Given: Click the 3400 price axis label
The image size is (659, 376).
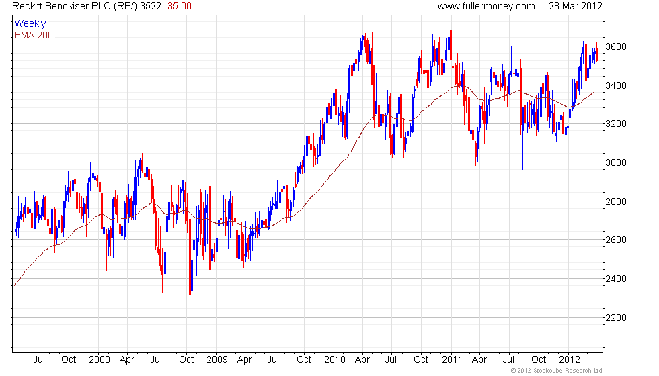Looking at the screenshot, I should pos(616,86).
